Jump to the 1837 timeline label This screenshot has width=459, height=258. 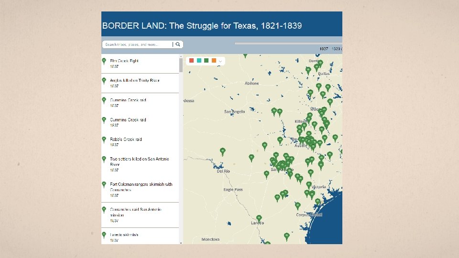[324, 49]
